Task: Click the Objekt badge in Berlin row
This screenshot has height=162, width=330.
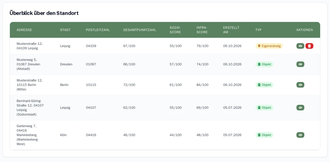Action: pos(264,85)
